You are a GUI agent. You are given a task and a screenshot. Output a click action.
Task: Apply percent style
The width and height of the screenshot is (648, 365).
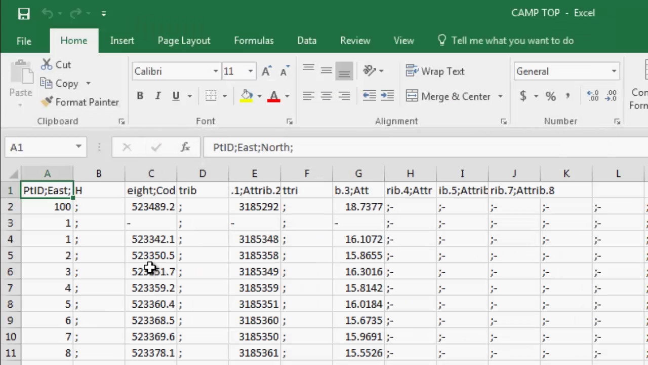tap(551, 96)
